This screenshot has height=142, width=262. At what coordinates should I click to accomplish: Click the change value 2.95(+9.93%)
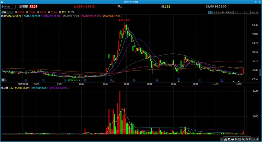coord(85,6)
